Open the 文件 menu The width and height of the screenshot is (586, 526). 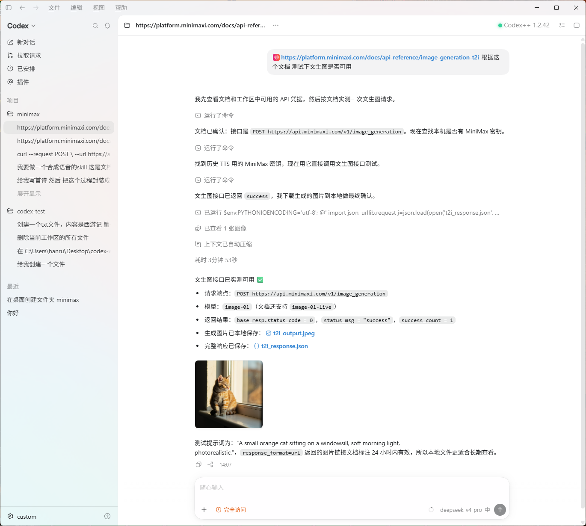click(54, 8)
